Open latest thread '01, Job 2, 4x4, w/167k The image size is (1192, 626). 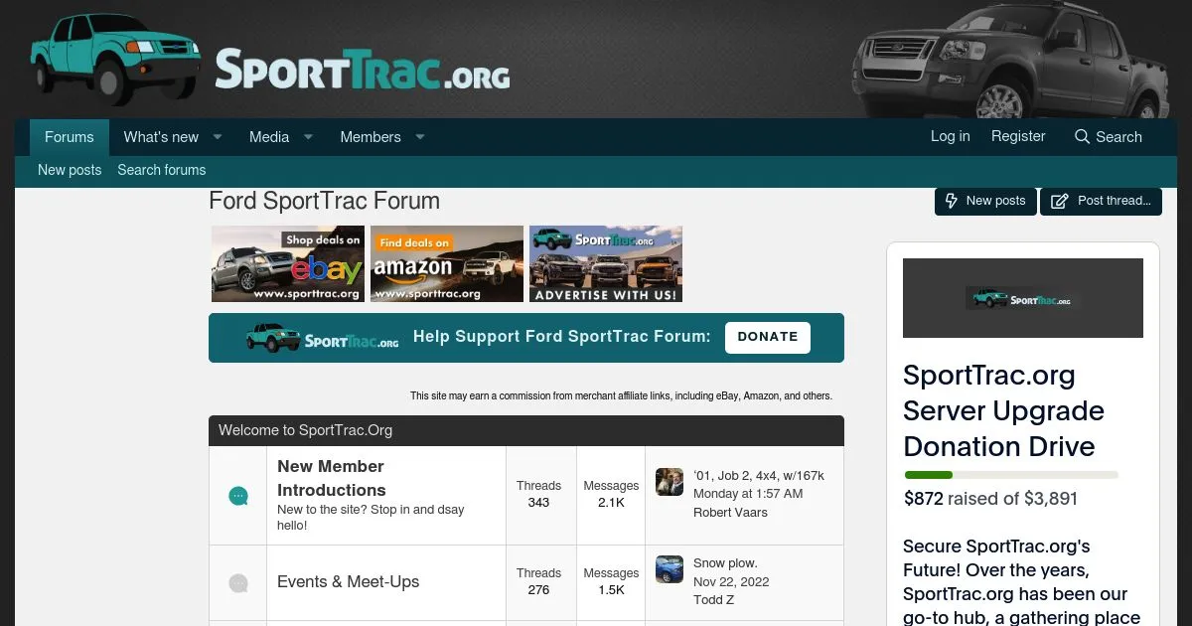pyautogui.click(x=759, y=476)
